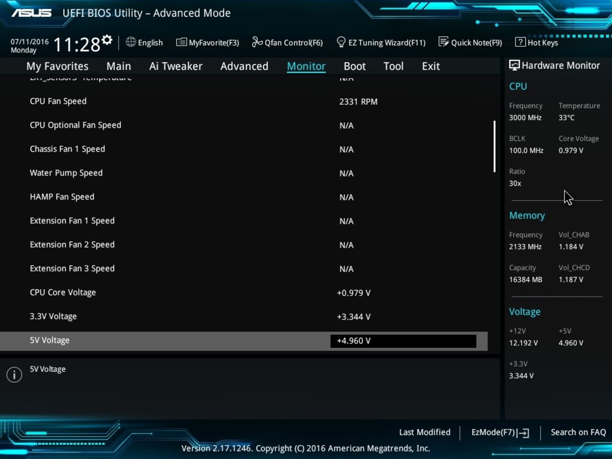Screen dimensions: 612x459
Task: Click the Voltage section heading
Action: [525, 312]
